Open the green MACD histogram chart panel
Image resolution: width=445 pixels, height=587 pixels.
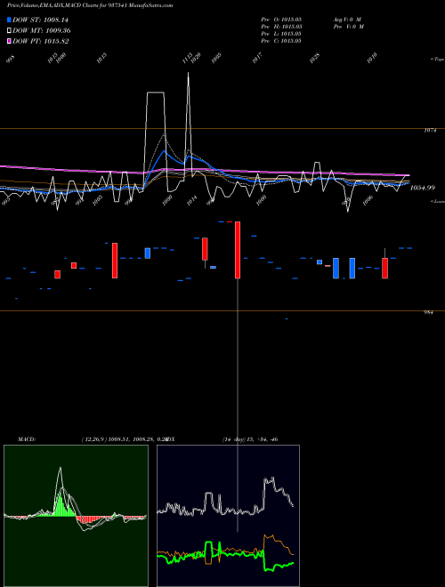(x=76, y=516)
